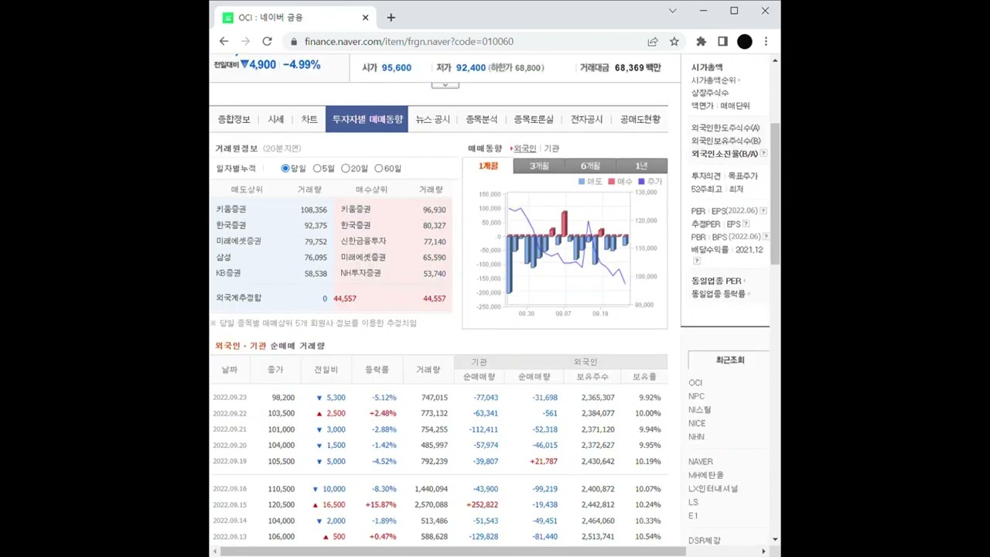Go back to the previous page

224,41
